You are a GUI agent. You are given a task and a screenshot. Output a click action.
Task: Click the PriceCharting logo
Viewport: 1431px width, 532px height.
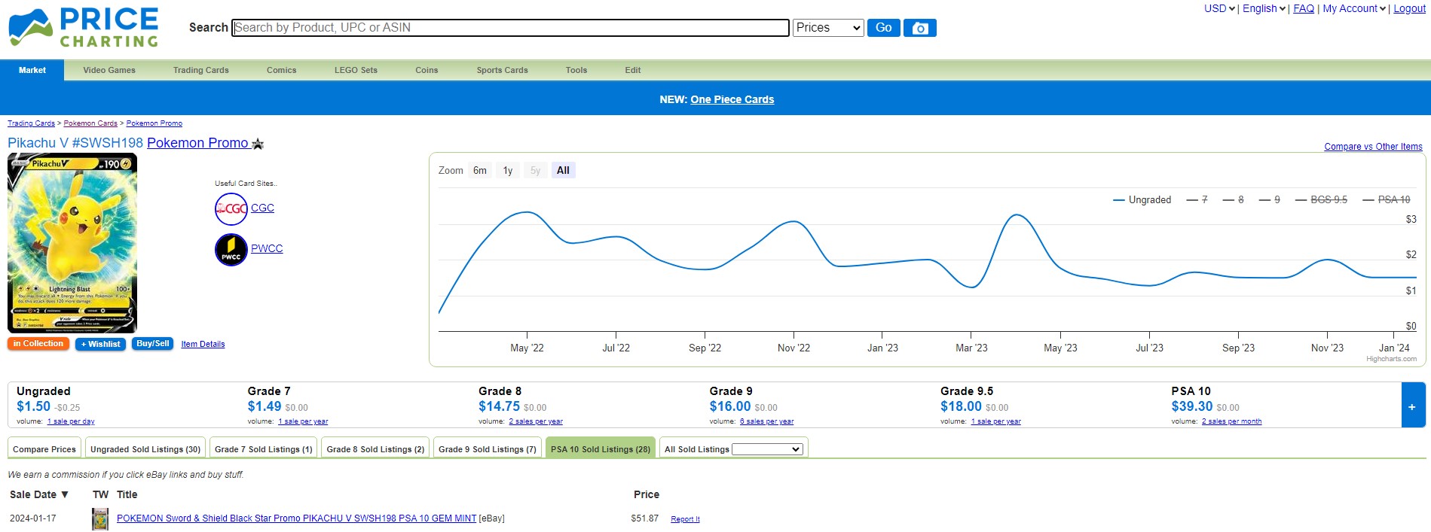click(x=84, y=28)
